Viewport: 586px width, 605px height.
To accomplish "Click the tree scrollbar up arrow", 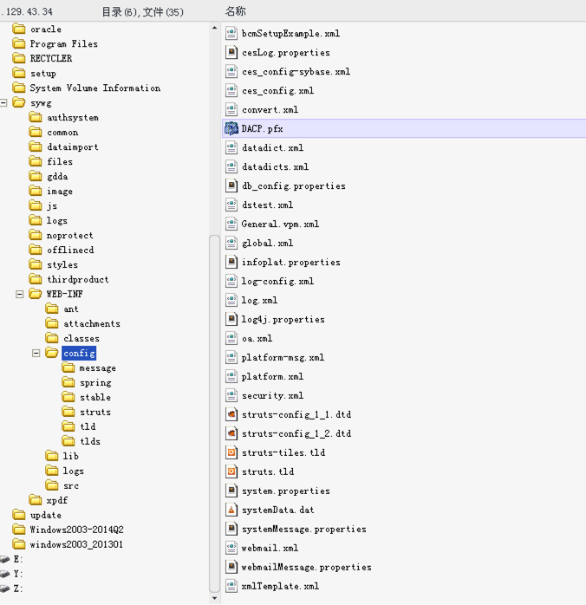I will [214, 28].
